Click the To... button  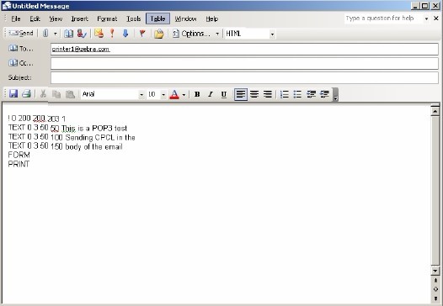pyautogui.click(x=20, y=49)
